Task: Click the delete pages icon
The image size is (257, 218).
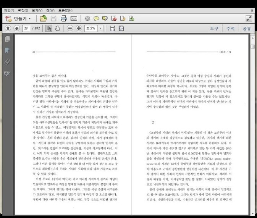Action: pyautogui.click(x=114, y=19)
